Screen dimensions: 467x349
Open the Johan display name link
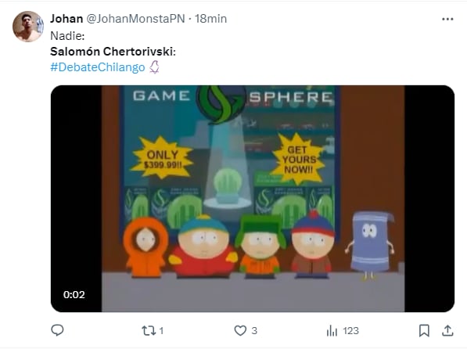pos(66,19)
